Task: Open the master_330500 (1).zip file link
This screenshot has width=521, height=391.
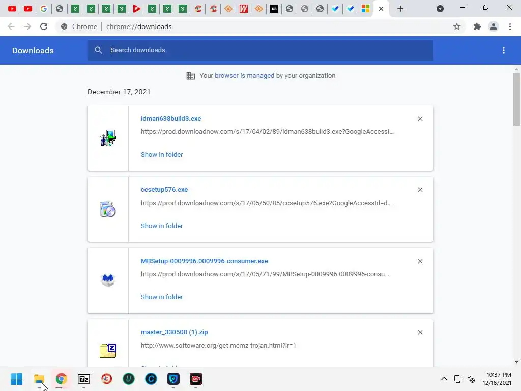Action: (174, 332)
